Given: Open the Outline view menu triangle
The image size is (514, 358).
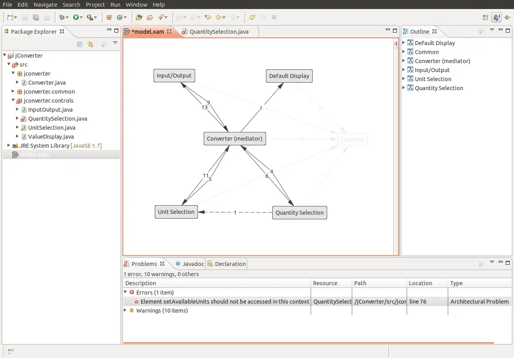Looking at the screenshot, I should point(492,30).
